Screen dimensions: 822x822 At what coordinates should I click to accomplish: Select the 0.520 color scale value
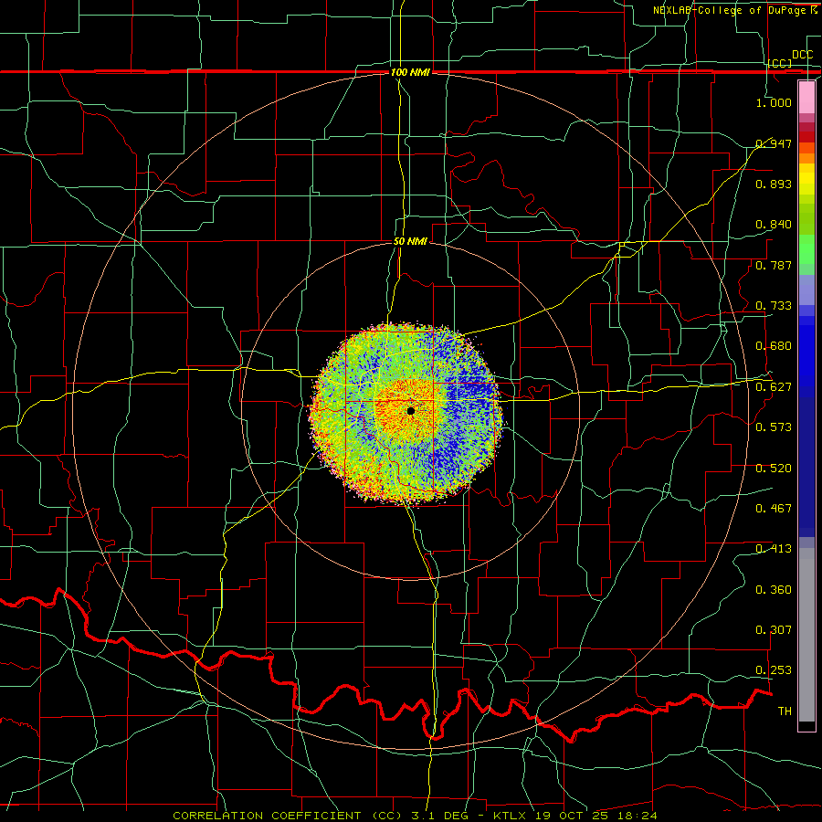point(774,469)
